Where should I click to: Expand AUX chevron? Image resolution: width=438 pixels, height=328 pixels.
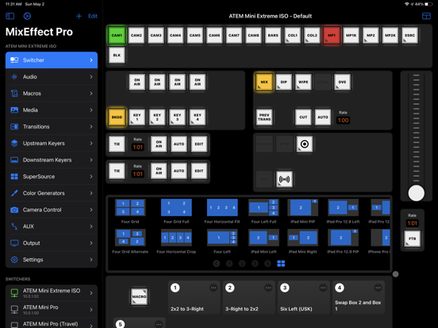(91, 227)
